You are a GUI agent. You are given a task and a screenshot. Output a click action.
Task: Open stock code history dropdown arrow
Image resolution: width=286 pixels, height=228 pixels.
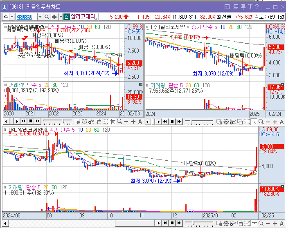(40, 17)
